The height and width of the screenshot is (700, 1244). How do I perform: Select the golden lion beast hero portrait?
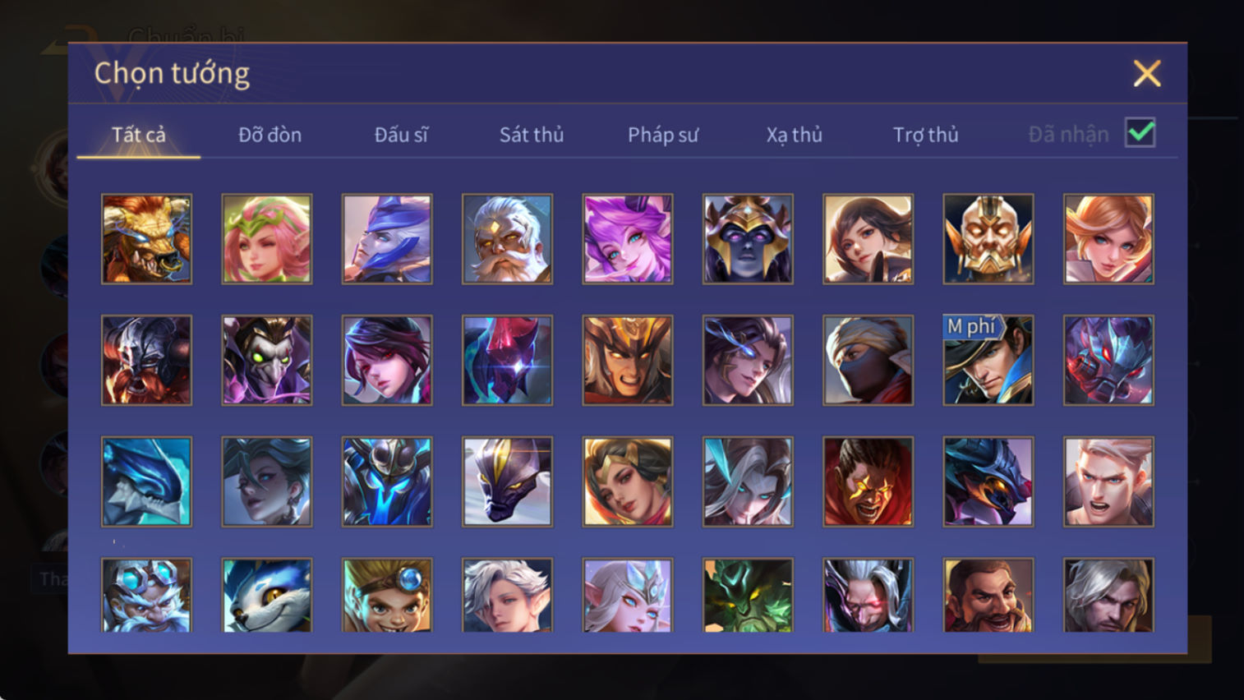pyautogui.click(x=146, y=239)
